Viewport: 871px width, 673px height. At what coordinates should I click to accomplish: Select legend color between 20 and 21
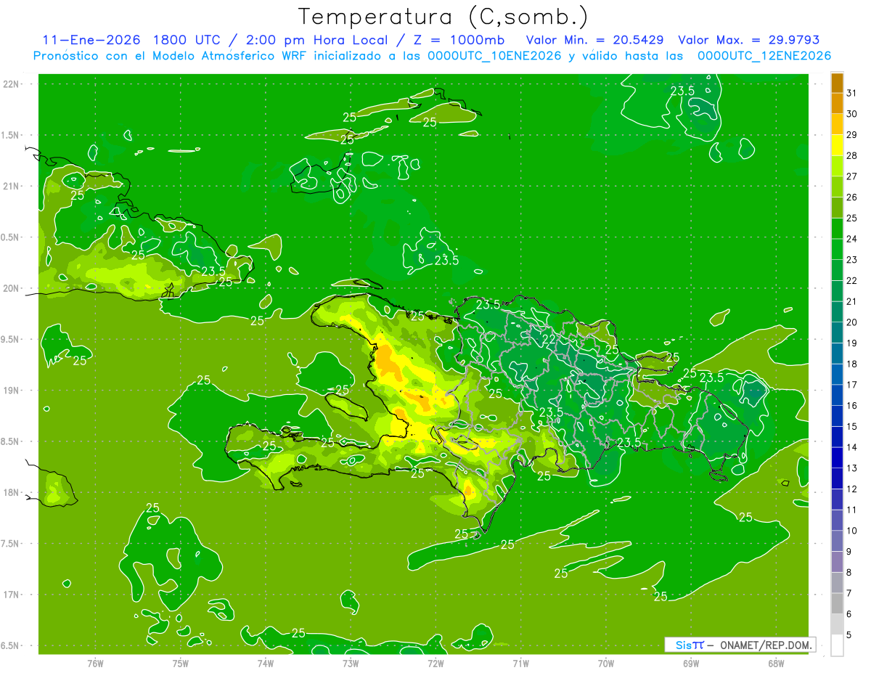tap(837, 312)
